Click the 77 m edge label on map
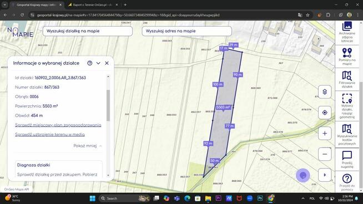This screenshot has width=363, height=204. coord(230,126)
